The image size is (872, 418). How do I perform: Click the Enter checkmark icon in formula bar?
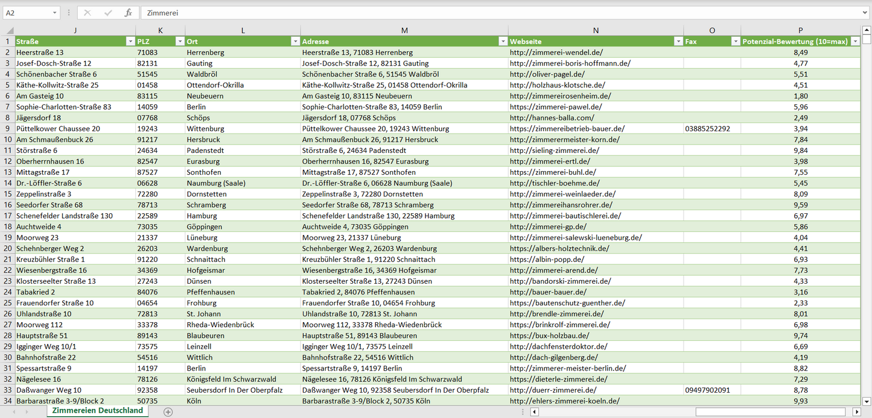[x=108, y=13]
